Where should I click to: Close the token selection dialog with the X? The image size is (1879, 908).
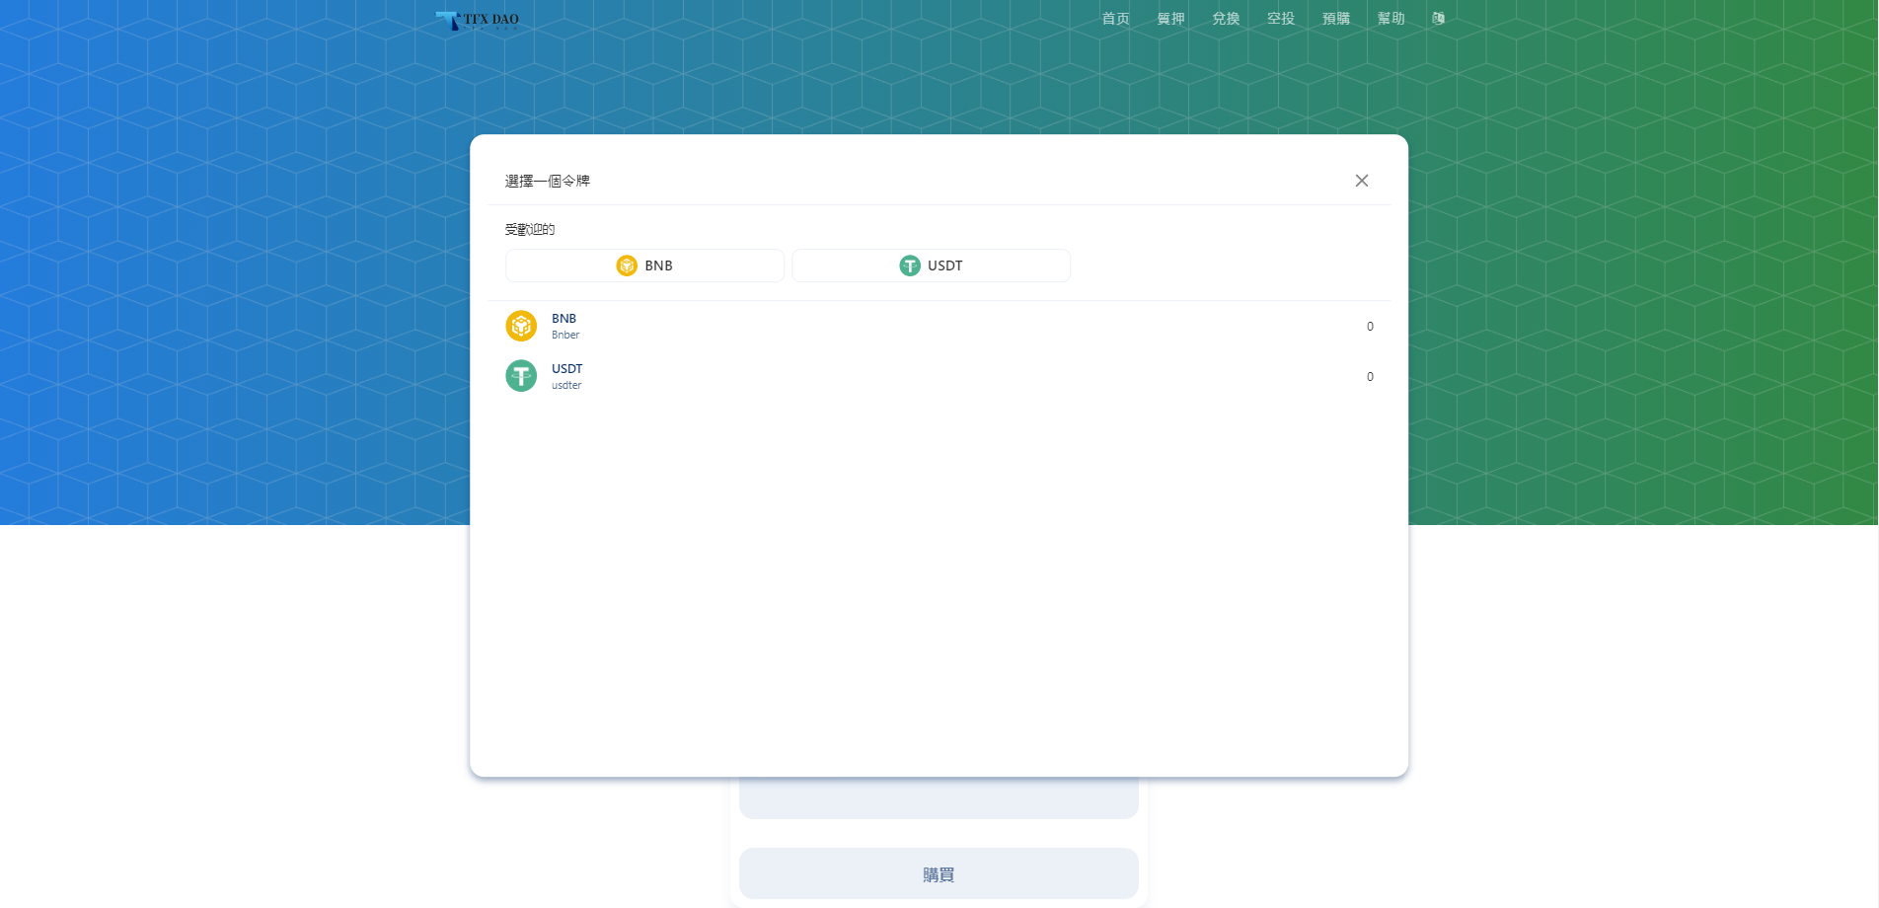click(1361, 180)
